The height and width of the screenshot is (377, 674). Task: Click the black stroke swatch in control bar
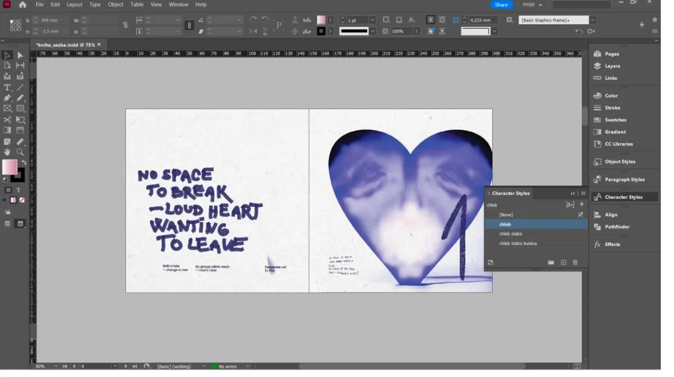click(x=321, y=32)
